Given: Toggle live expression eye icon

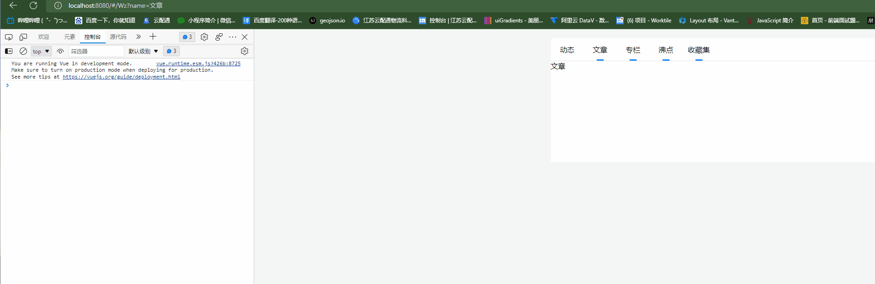Looking at the screenshot, I should click(x=60, y=51).
